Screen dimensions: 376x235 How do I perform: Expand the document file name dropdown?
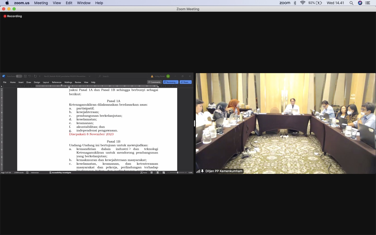(x=90, y=76)
